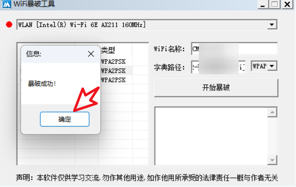Close the WiFi暴破工具 main window
This screenshot has height=187, width=296.
[x=287, y=4]
